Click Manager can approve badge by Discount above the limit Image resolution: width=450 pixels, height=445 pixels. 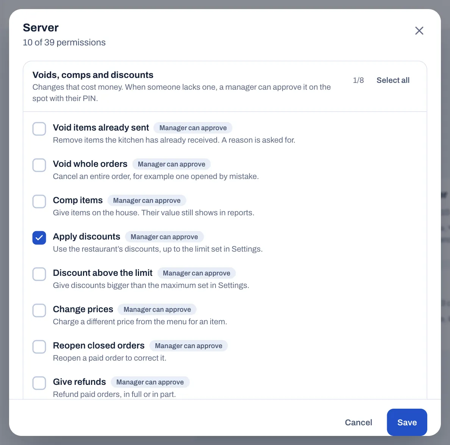(197, 273)
